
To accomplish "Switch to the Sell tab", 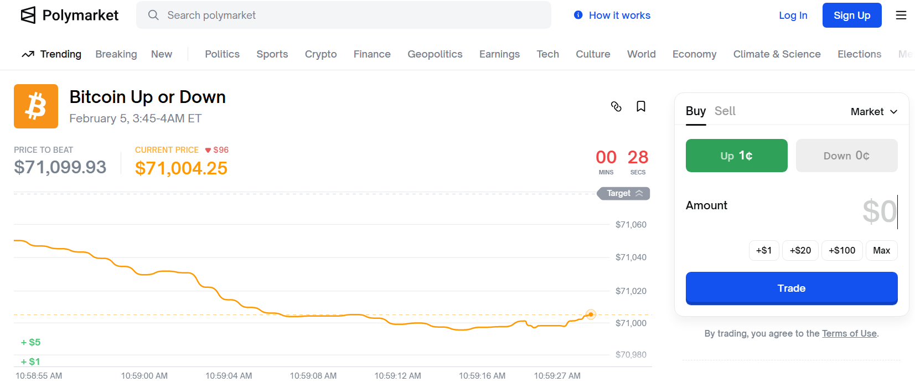I will (x=725, y=111).
